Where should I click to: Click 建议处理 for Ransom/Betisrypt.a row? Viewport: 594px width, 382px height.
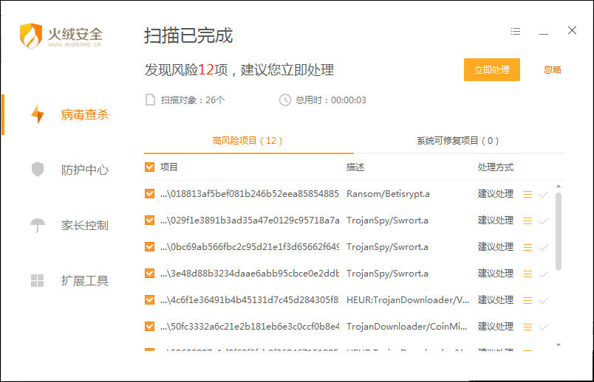[x=496, y=194]
